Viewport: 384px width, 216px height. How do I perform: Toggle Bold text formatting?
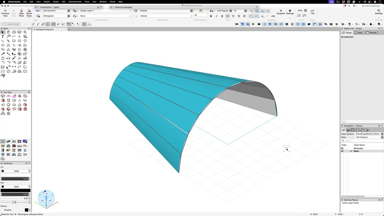tap(211, 16)
